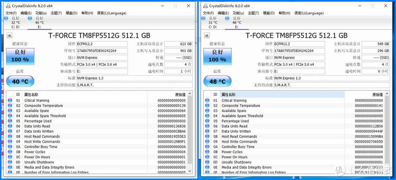Click 良好 100% health button in 48 °C window
396x180 pixels.
pyautogui.click(x=217, y=56)
